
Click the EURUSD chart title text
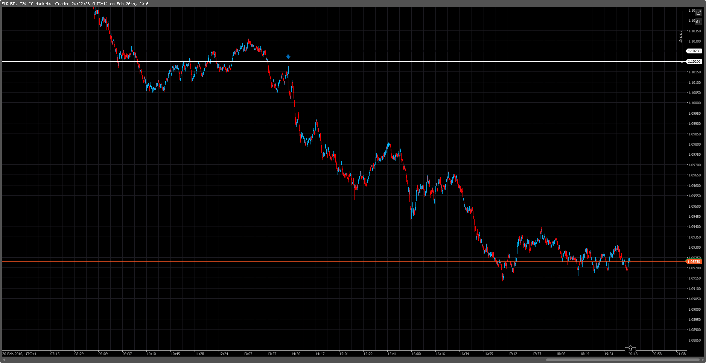75,4
